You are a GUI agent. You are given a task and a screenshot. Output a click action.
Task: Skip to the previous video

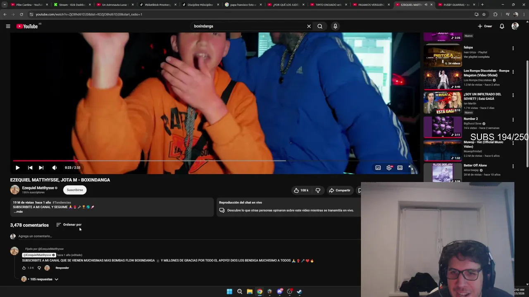[30, 168]
